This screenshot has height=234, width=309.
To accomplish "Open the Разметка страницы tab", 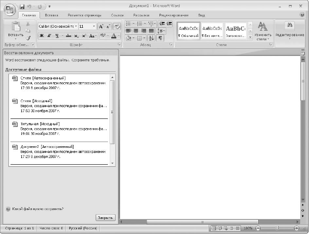I will (x=84, y=15).
